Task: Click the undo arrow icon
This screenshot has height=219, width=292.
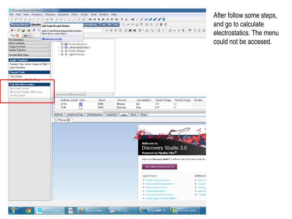Action: pyautogui.click(x=34, y=30)
